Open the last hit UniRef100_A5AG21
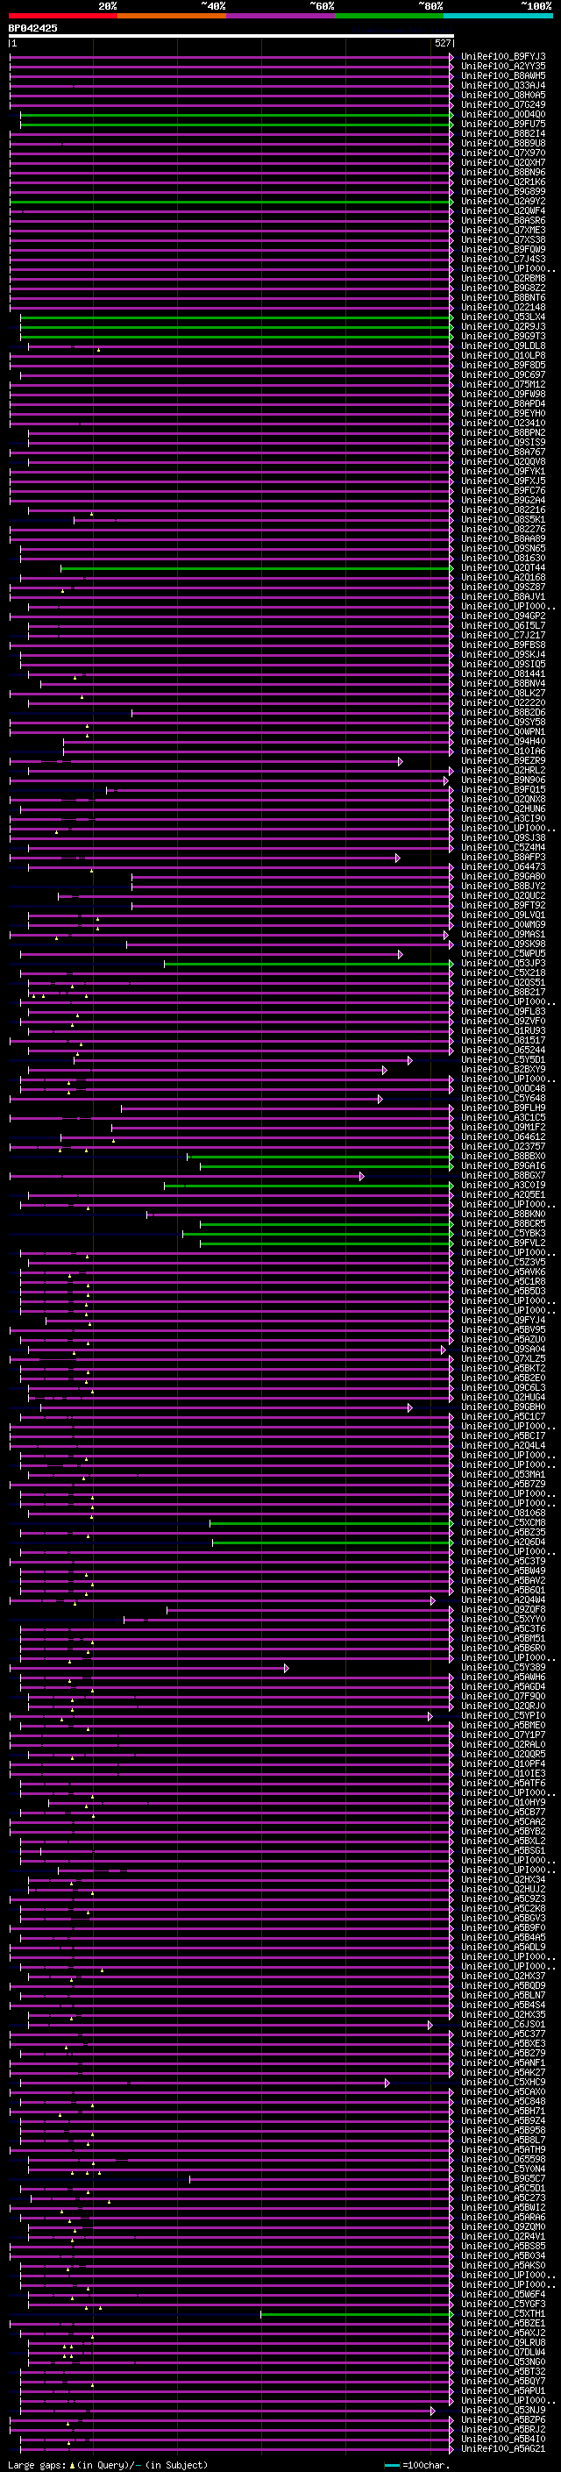 (503, 2449)
